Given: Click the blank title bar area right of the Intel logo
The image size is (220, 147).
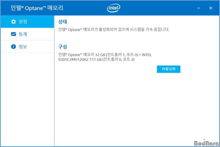Looking at the screenshot, I should 158,8.
